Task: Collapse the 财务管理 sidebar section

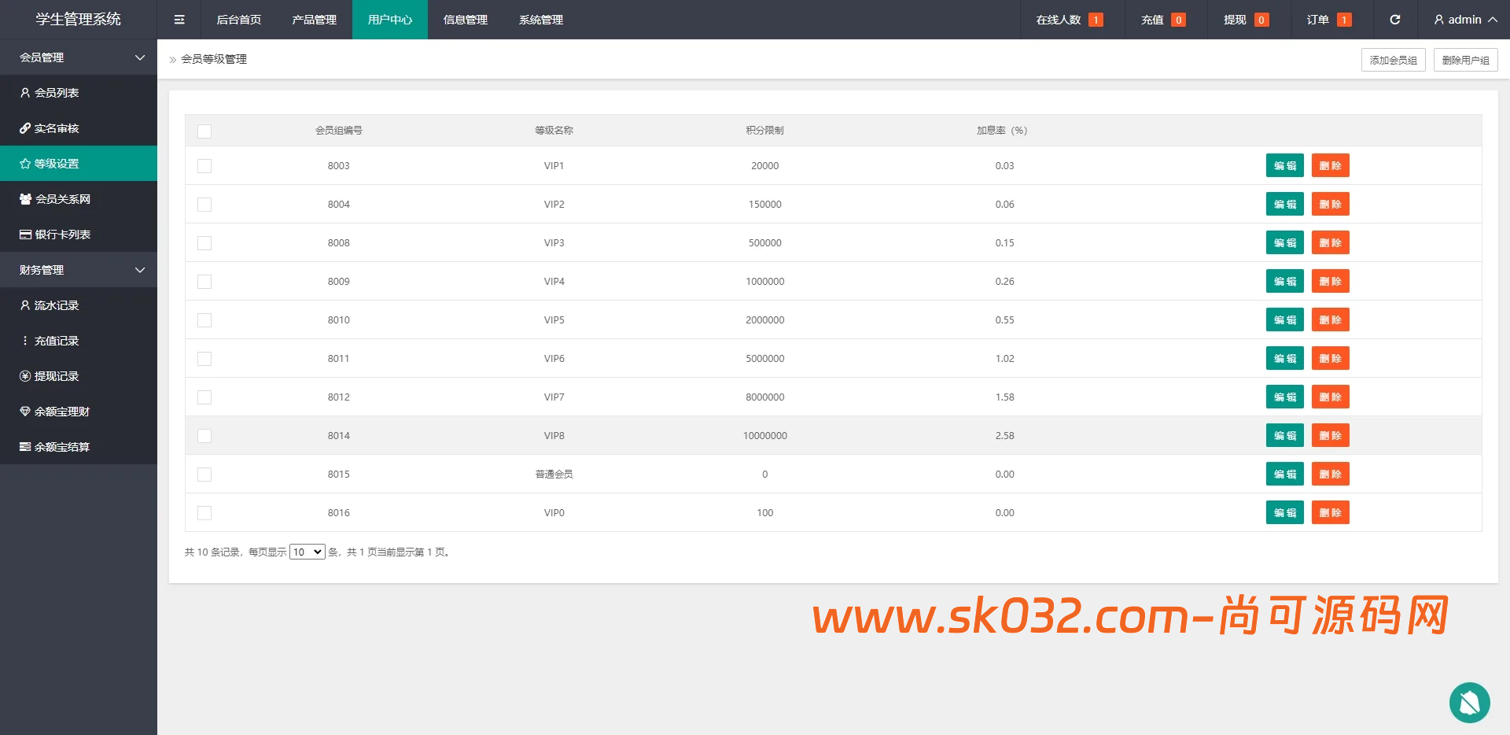Action: click(79, 270)
